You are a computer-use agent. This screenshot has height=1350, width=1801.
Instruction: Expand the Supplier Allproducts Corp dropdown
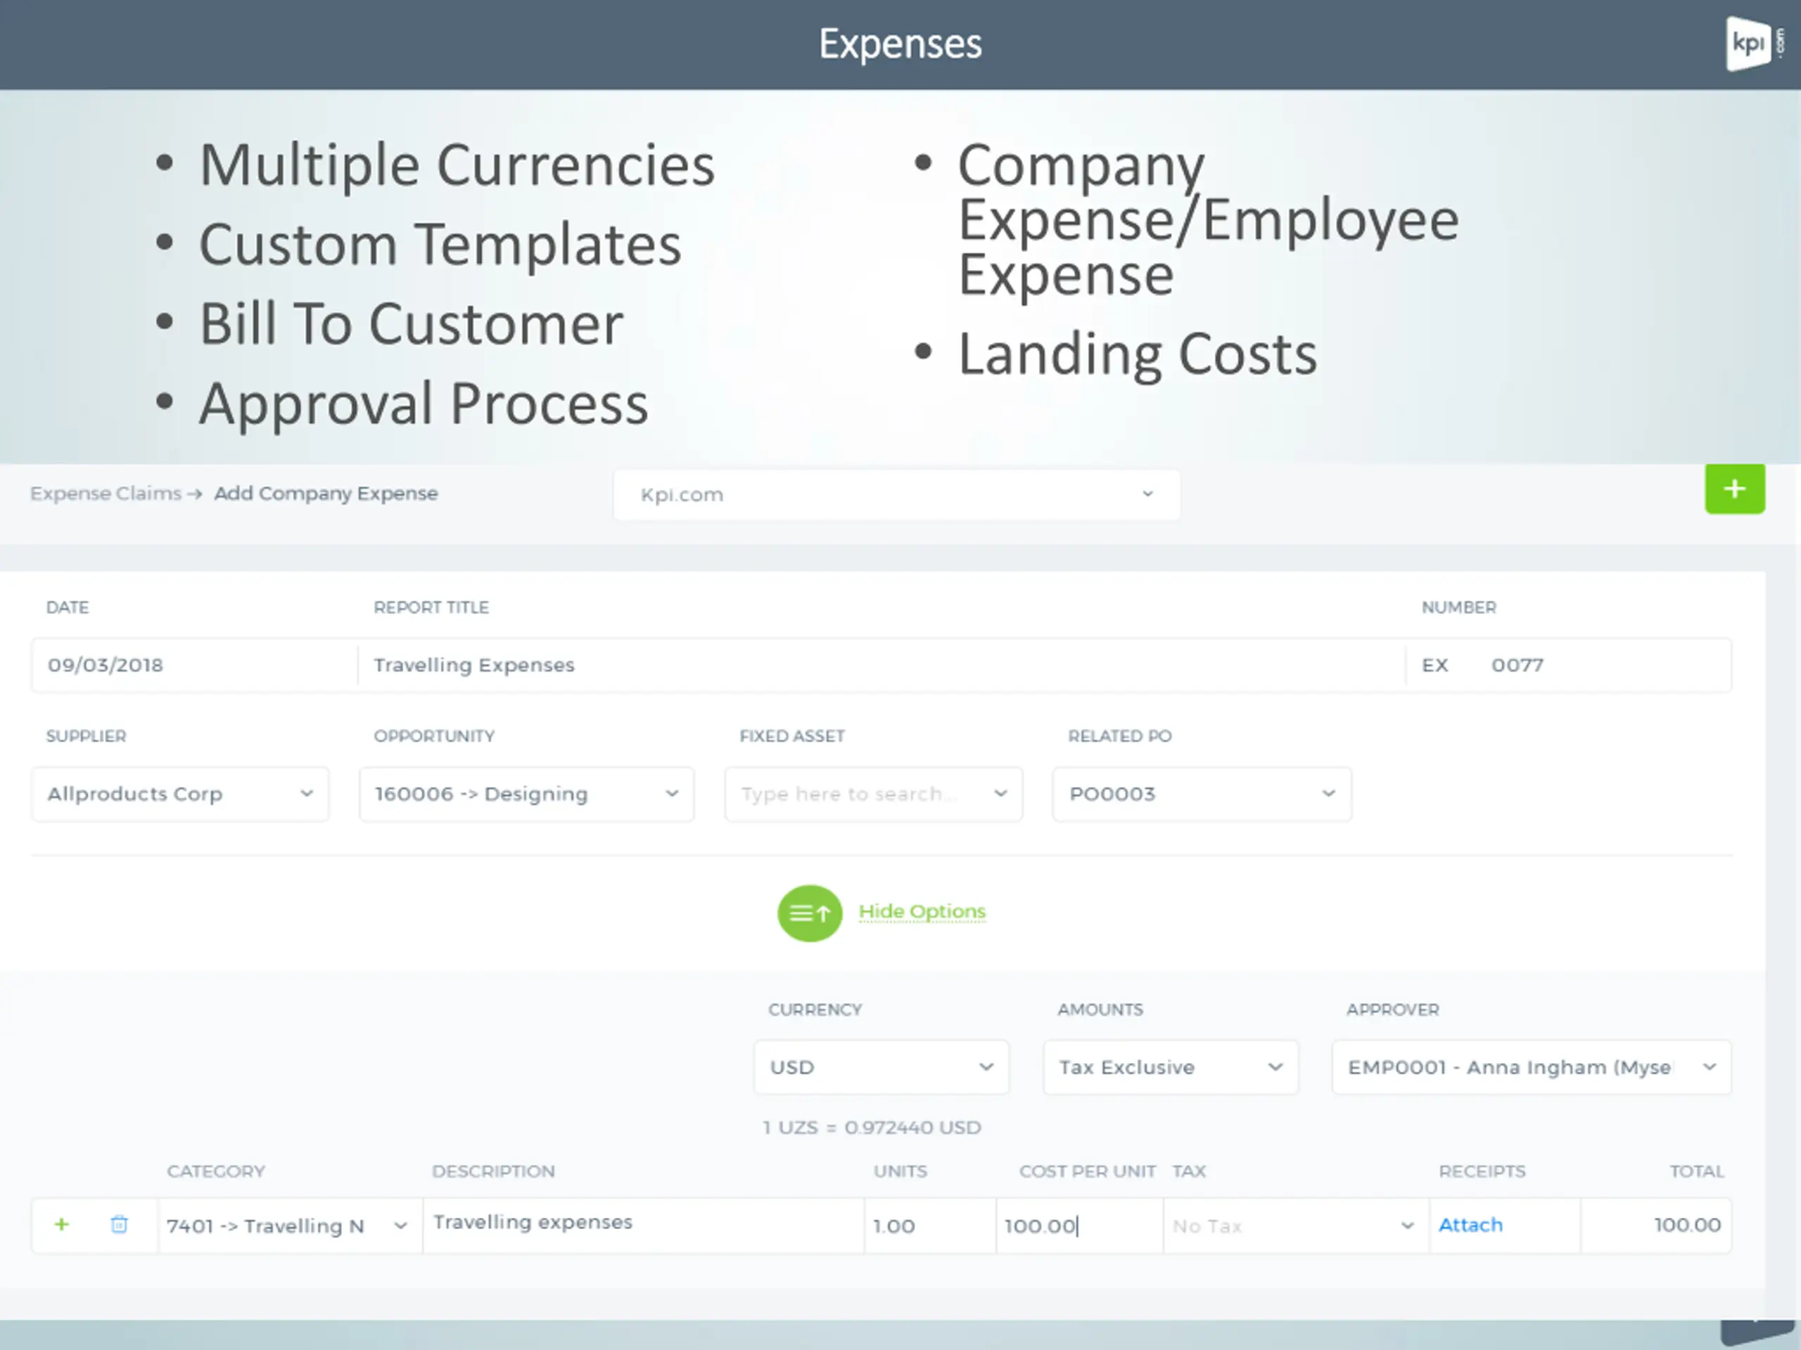pos(180,793)
